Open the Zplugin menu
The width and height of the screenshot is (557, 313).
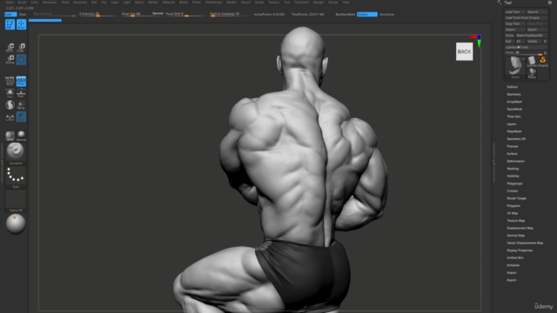[319, 2]
